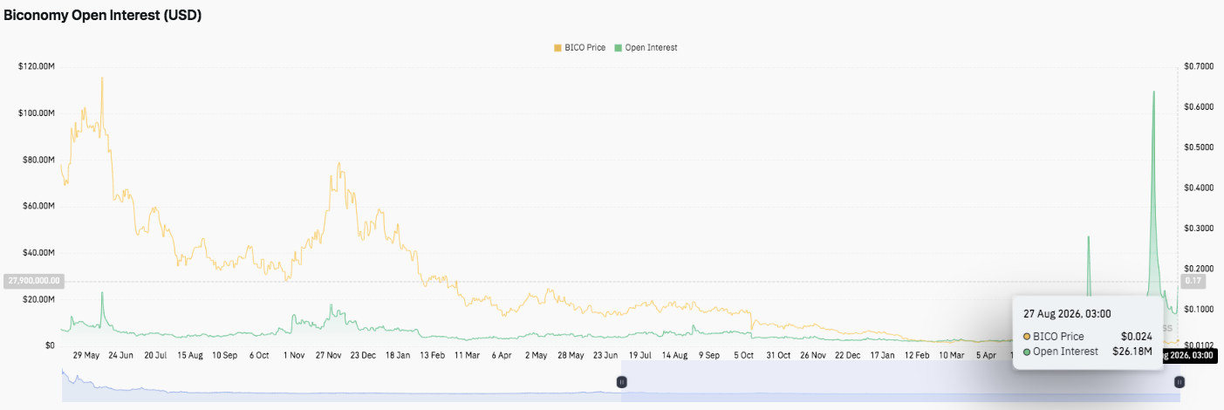Screen dimensions: 1224x410
Task: Click the 2 May date label
Action: (536, 356)
